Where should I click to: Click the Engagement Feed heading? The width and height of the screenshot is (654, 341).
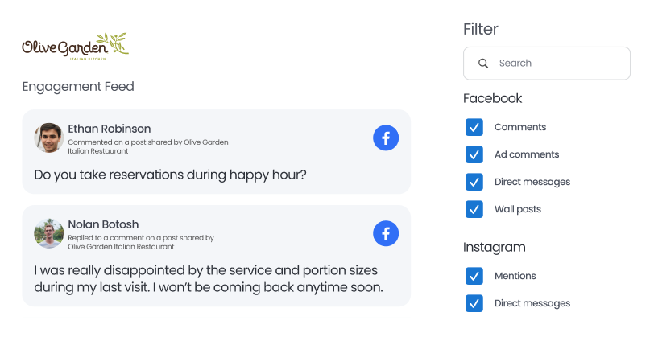[78, 86]
